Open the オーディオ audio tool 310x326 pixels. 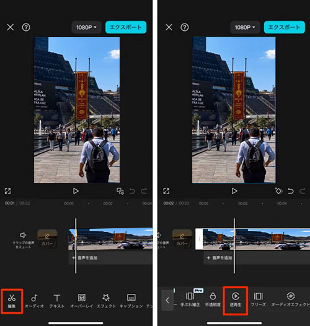34,301
